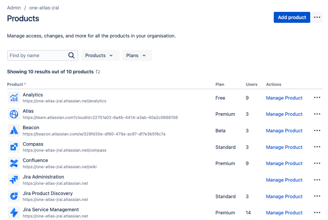Expand the Plans filter dropdown
The width and height of the screenshot is (328, 220).
137,56
